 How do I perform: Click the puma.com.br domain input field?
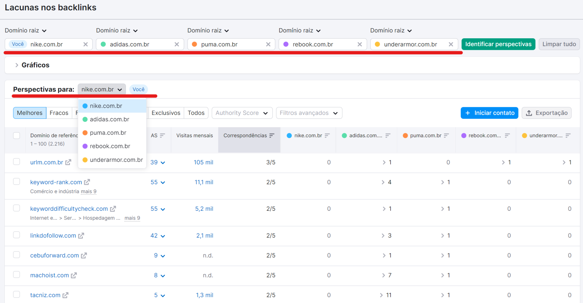[231, 44]
